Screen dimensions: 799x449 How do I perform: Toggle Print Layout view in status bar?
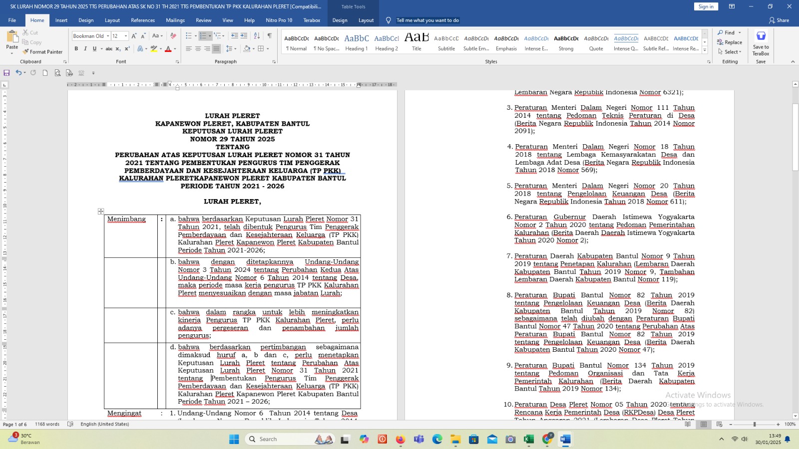[x=704, y=425]
